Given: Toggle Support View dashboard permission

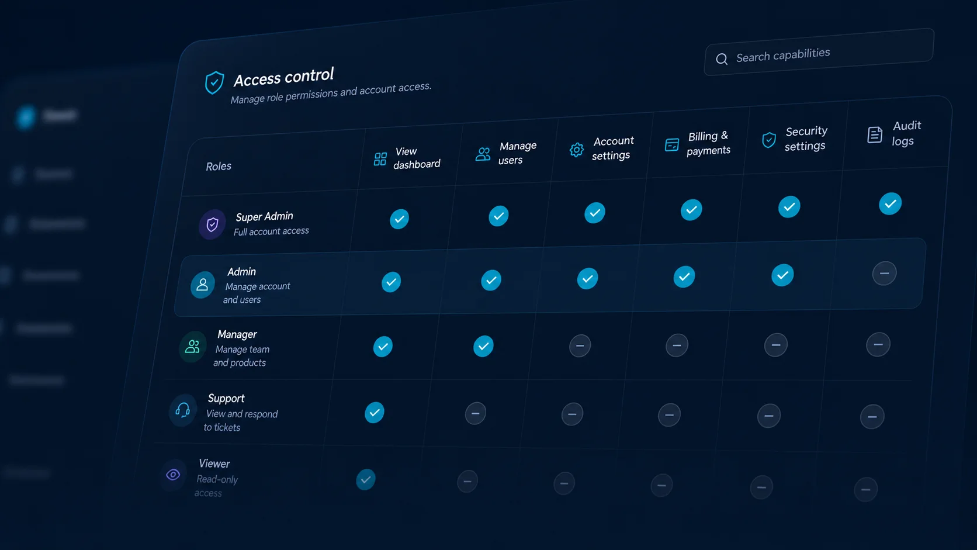Looking at the screenshot, I should 375,413.
